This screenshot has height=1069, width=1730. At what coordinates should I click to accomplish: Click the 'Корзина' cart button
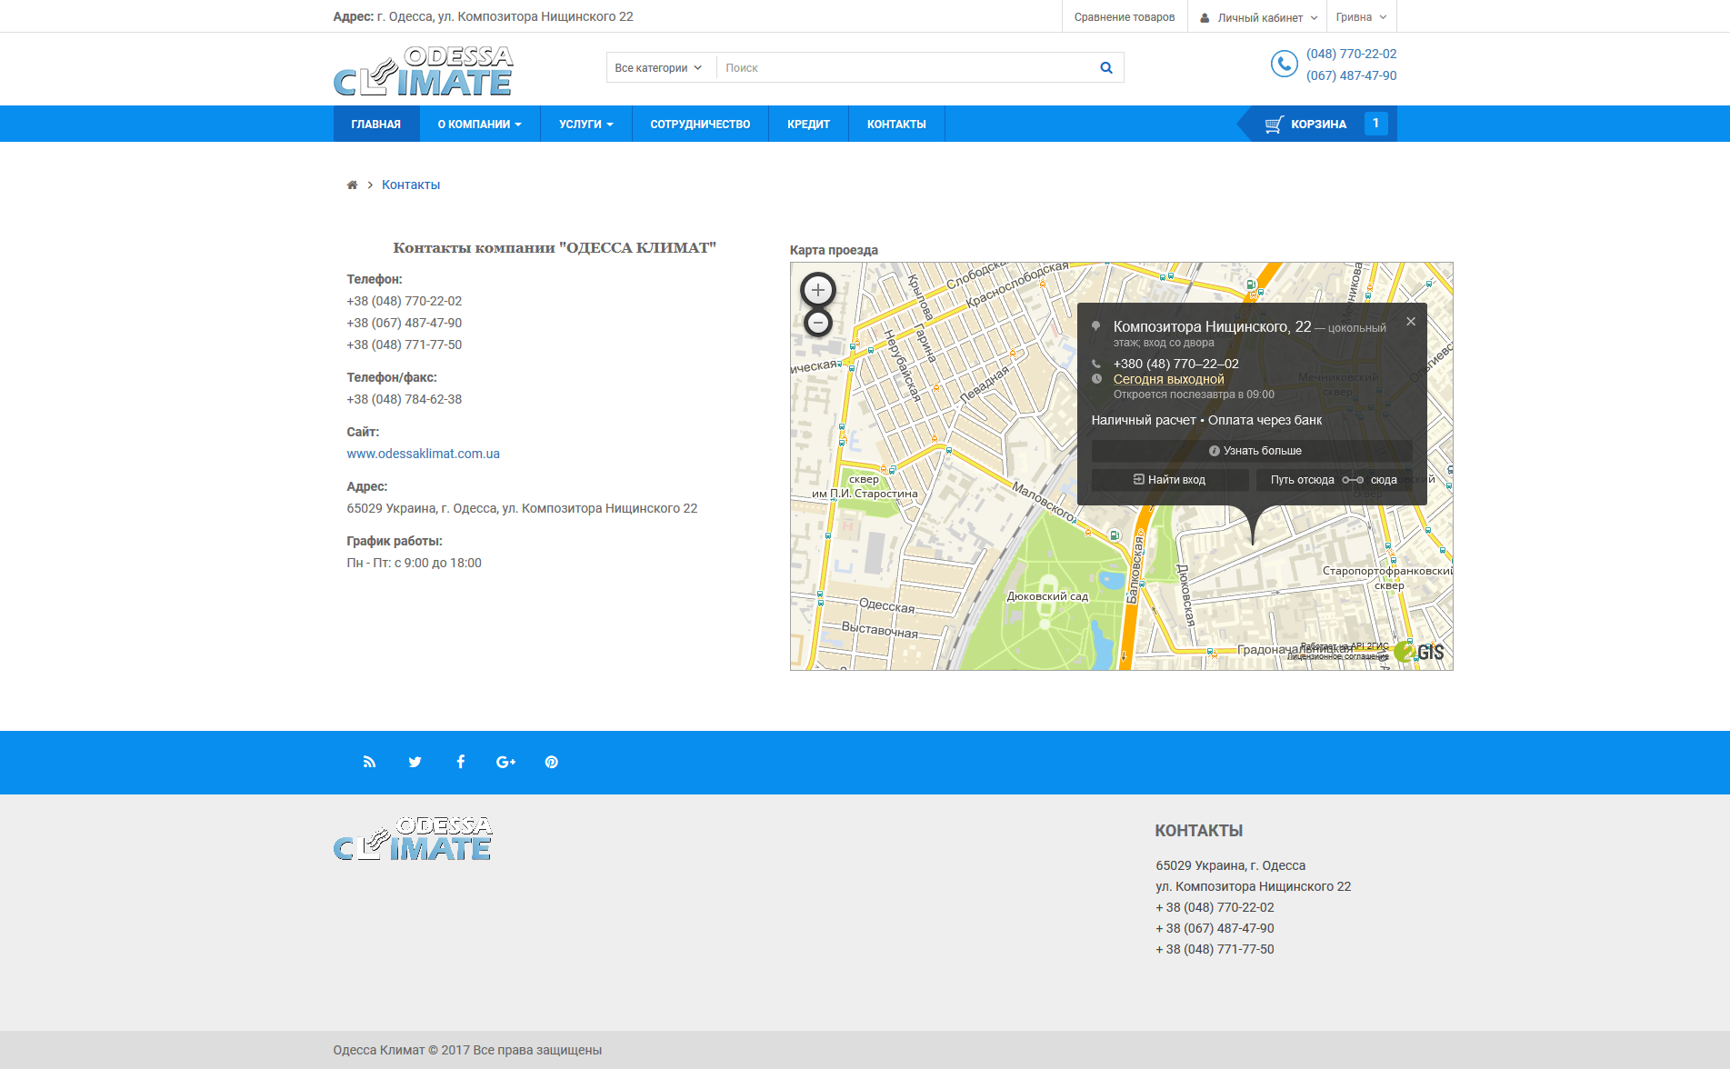click(x=1317, y=125)
